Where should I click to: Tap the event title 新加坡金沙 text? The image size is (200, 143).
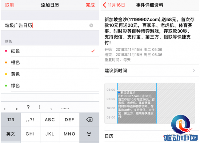tap(149, 31)
